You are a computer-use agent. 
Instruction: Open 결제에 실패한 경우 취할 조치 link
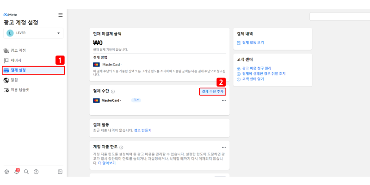coord(264,74)
